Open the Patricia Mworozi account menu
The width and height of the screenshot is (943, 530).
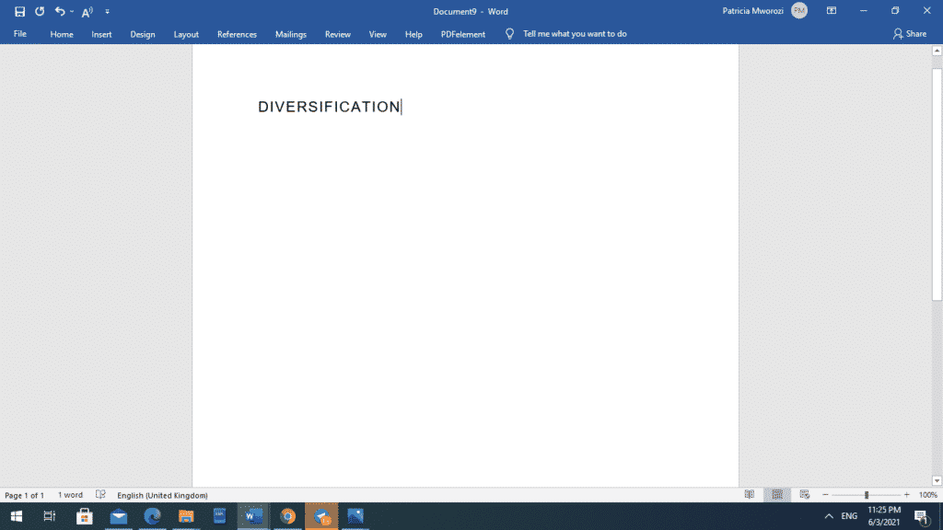(x=764, y=11)
